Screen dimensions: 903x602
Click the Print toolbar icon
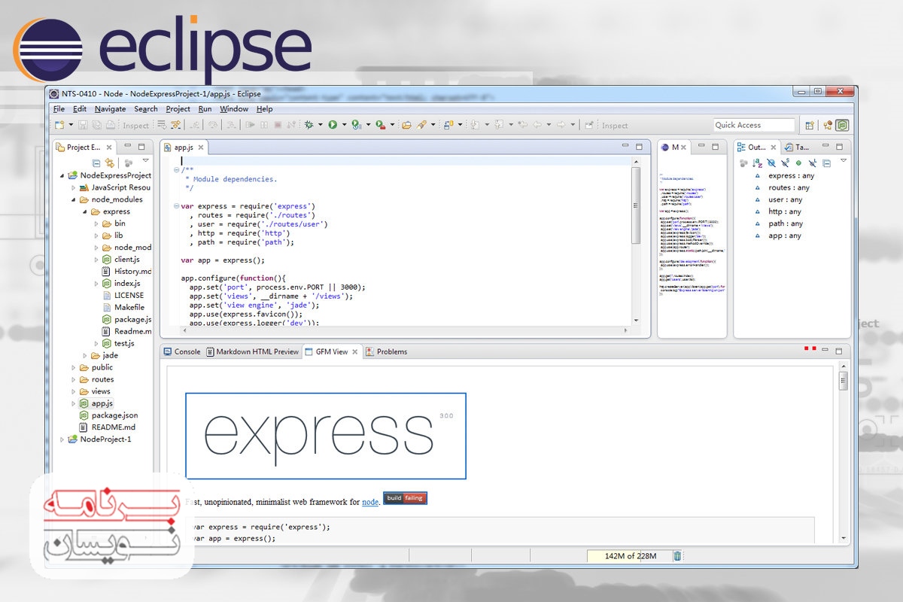110,125
